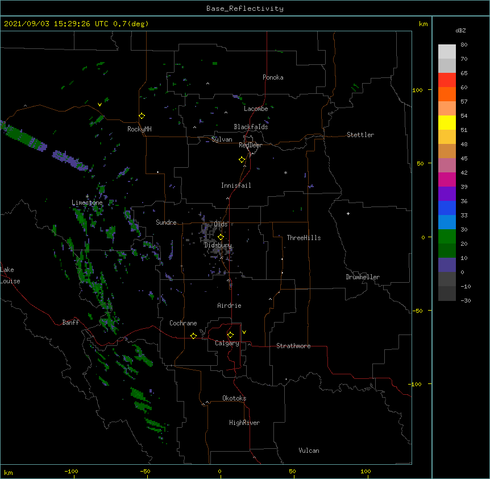Image resolution: width=490 pixels, height=479 pixels.
Task: Select the white top swatch of the legend
Action: pyautogui.click(x=447, y=51)
